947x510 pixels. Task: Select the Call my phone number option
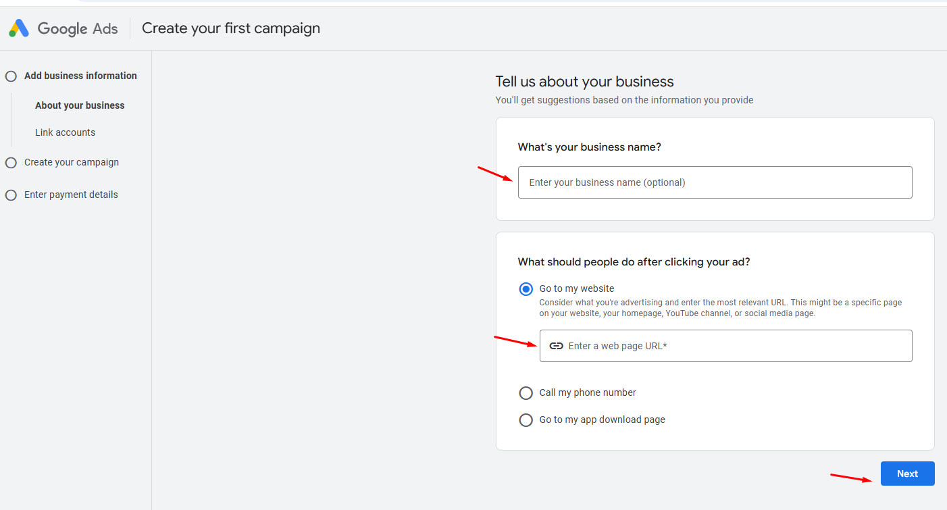[x=526, y=393]
